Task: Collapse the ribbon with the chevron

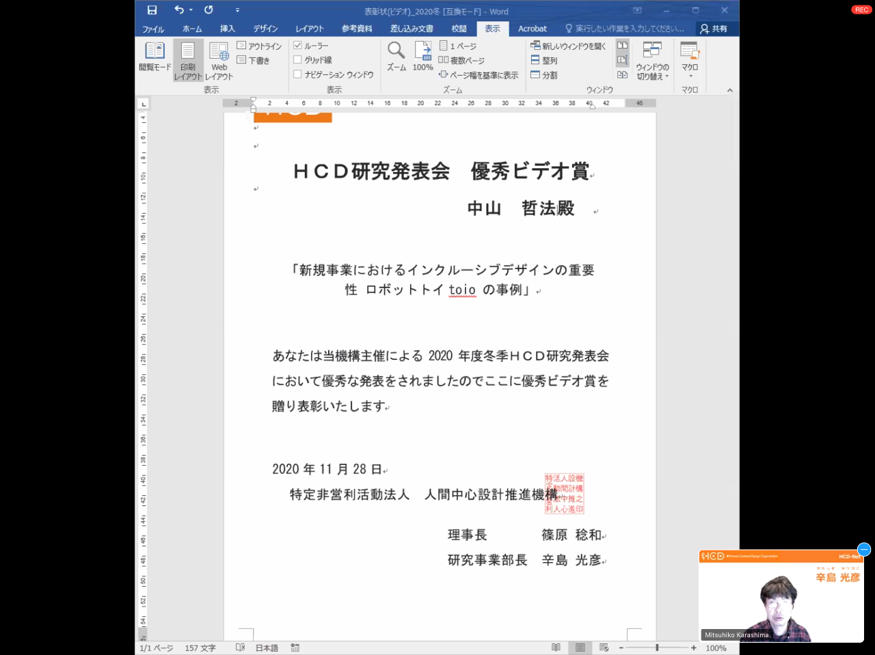Action: click(729, 90)
